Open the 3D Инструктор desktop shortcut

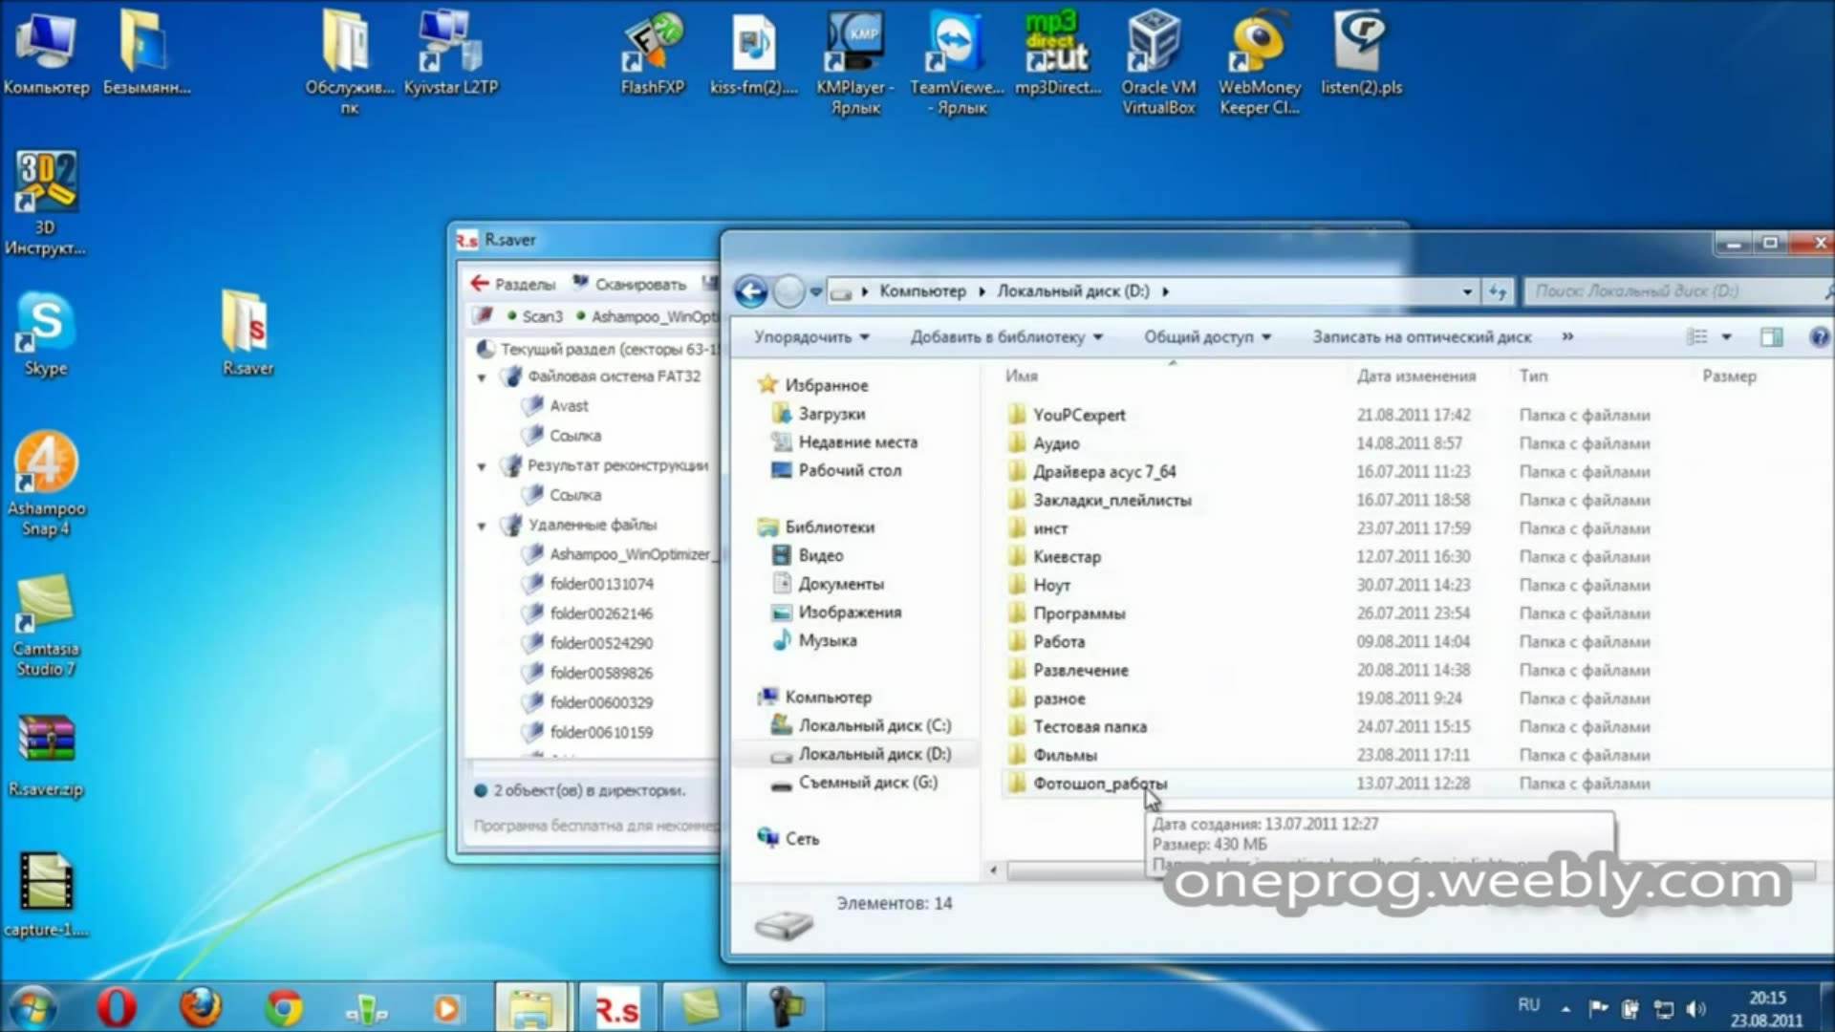[x=46, y=203]
